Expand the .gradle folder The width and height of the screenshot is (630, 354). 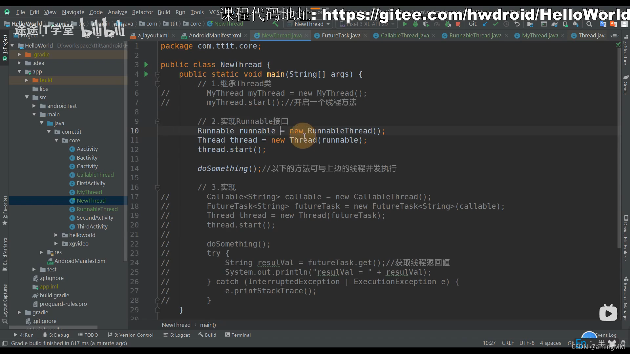coord(19,54)
